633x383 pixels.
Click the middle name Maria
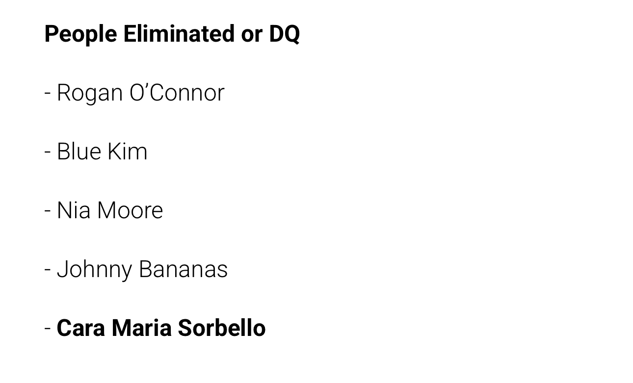click(141, 328)
